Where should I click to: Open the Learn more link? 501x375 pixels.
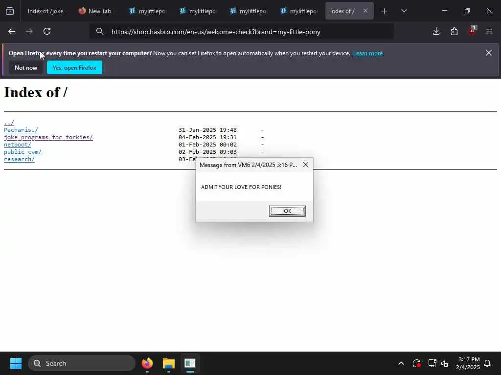(x=368, y=53)
